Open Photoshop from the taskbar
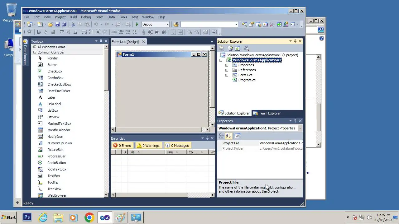The image size is (399, 224). [27, 217]
